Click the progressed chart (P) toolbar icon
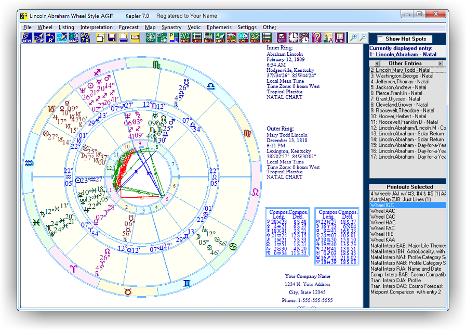 pos(38,38)
